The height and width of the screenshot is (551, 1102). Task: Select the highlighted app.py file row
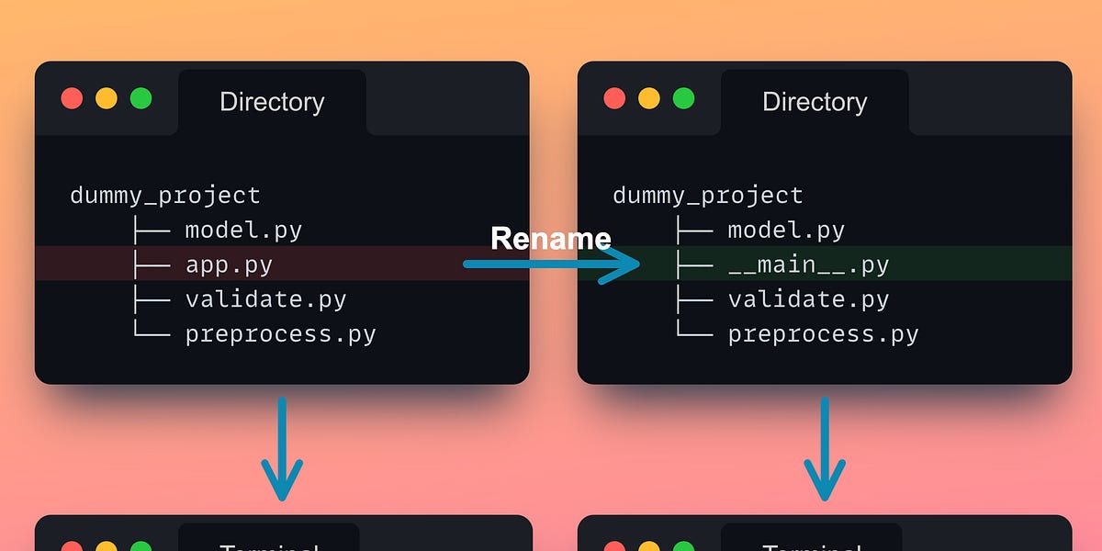point(228,264)
